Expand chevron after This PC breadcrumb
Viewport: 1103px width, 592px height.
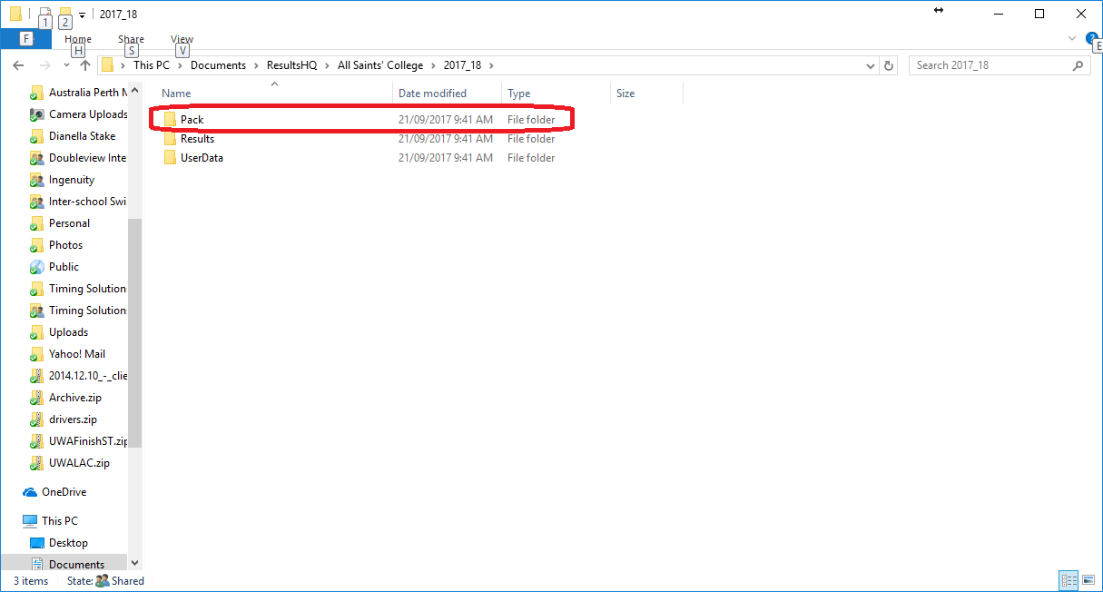click(x=180, y=65)
